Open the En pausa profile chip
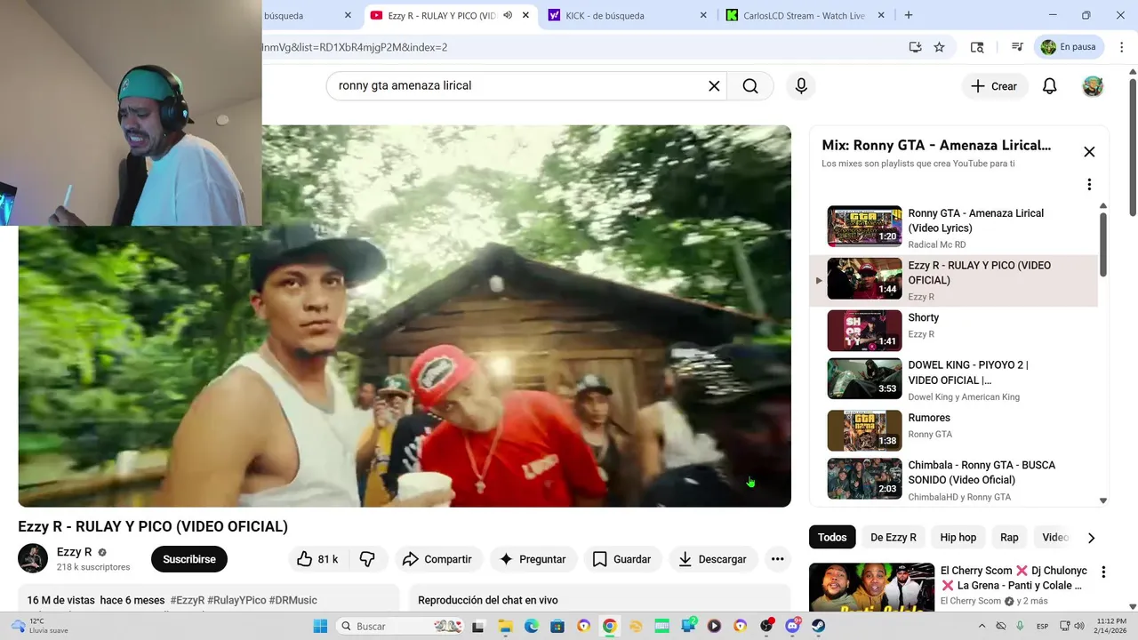The width and height of the screenshot is (1138, 640). 1069,47
